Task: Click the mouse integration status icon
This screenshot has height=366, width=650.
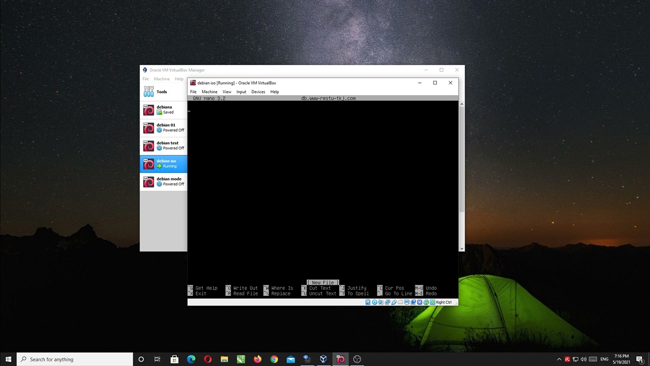Action: pyautogui.click(x=426, y=302)
